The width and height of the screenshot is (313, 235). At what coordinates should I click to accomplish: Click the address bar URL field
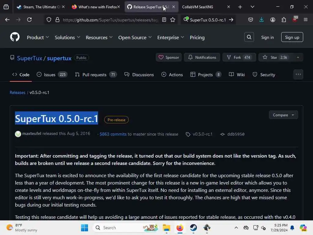pyautogui.click(x=110, y=20)
